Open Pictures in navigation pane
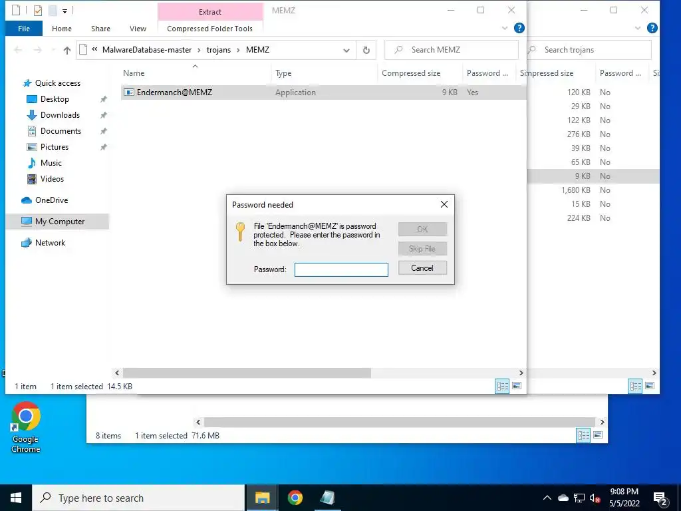Viewport: 681px width, 511px height. coord(55,147)
